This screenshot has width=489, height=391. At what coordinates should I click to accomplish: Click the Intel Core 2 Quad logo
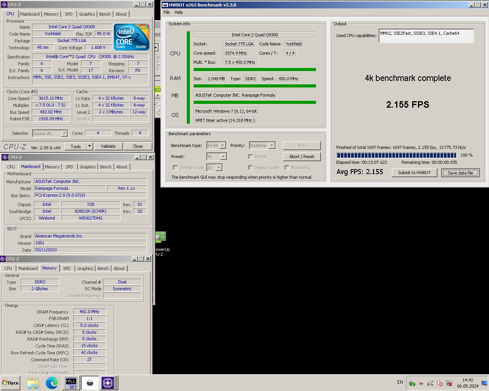(x=132, y=37)
